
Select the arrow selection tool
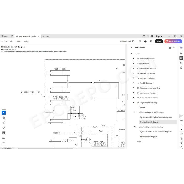[4, 113]
